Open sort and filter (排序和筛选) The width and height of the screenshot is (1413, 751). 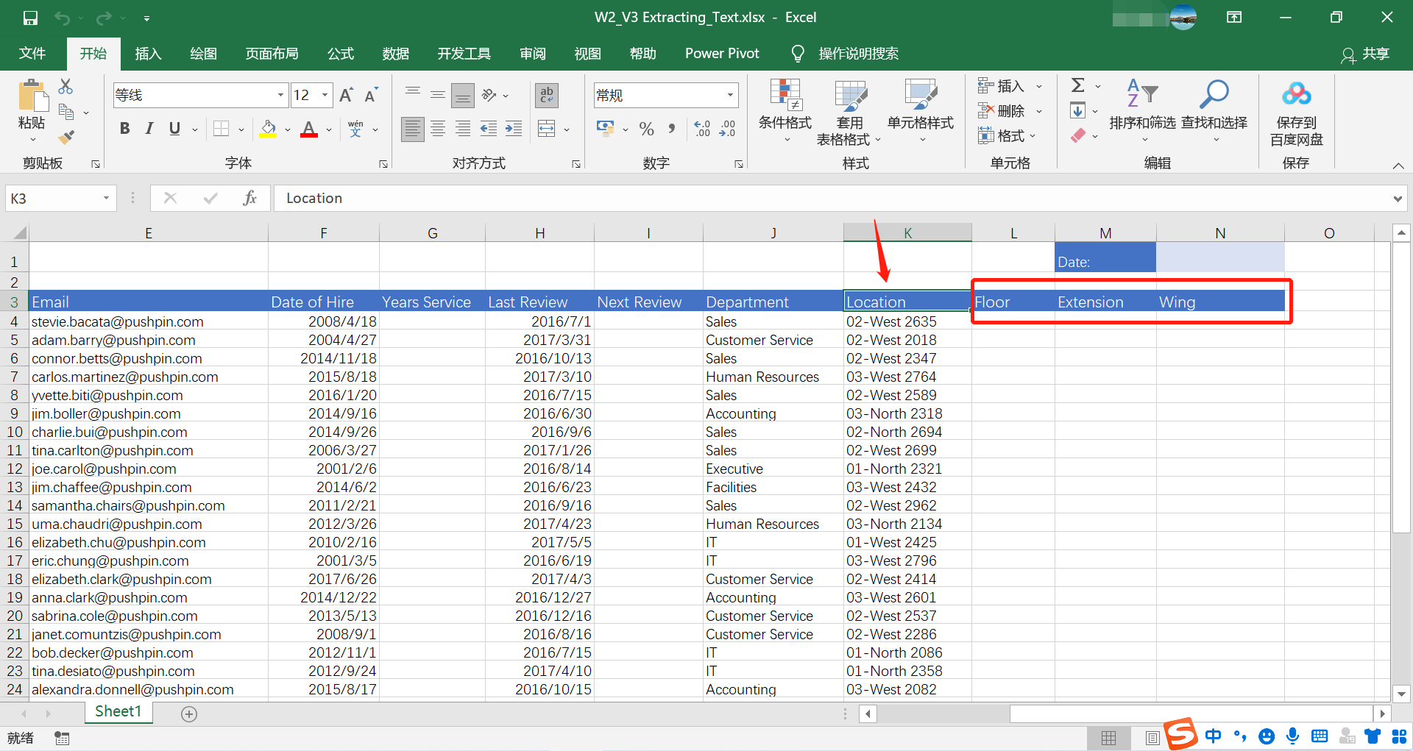point(1142,112)
